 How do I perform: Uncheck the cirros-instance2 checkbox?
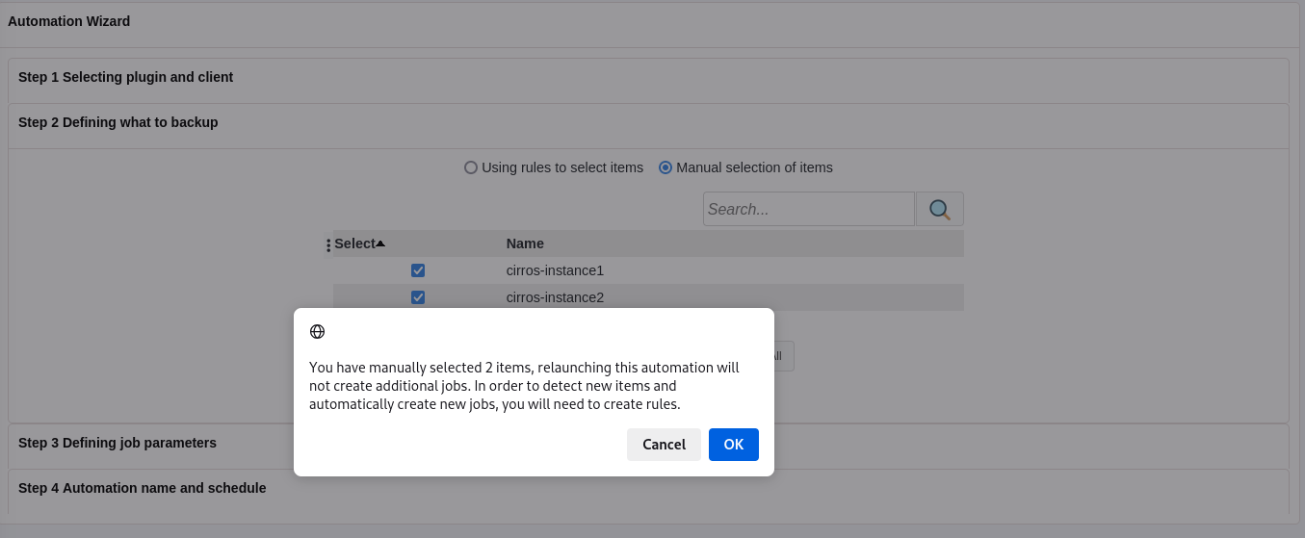pos(418,297)
